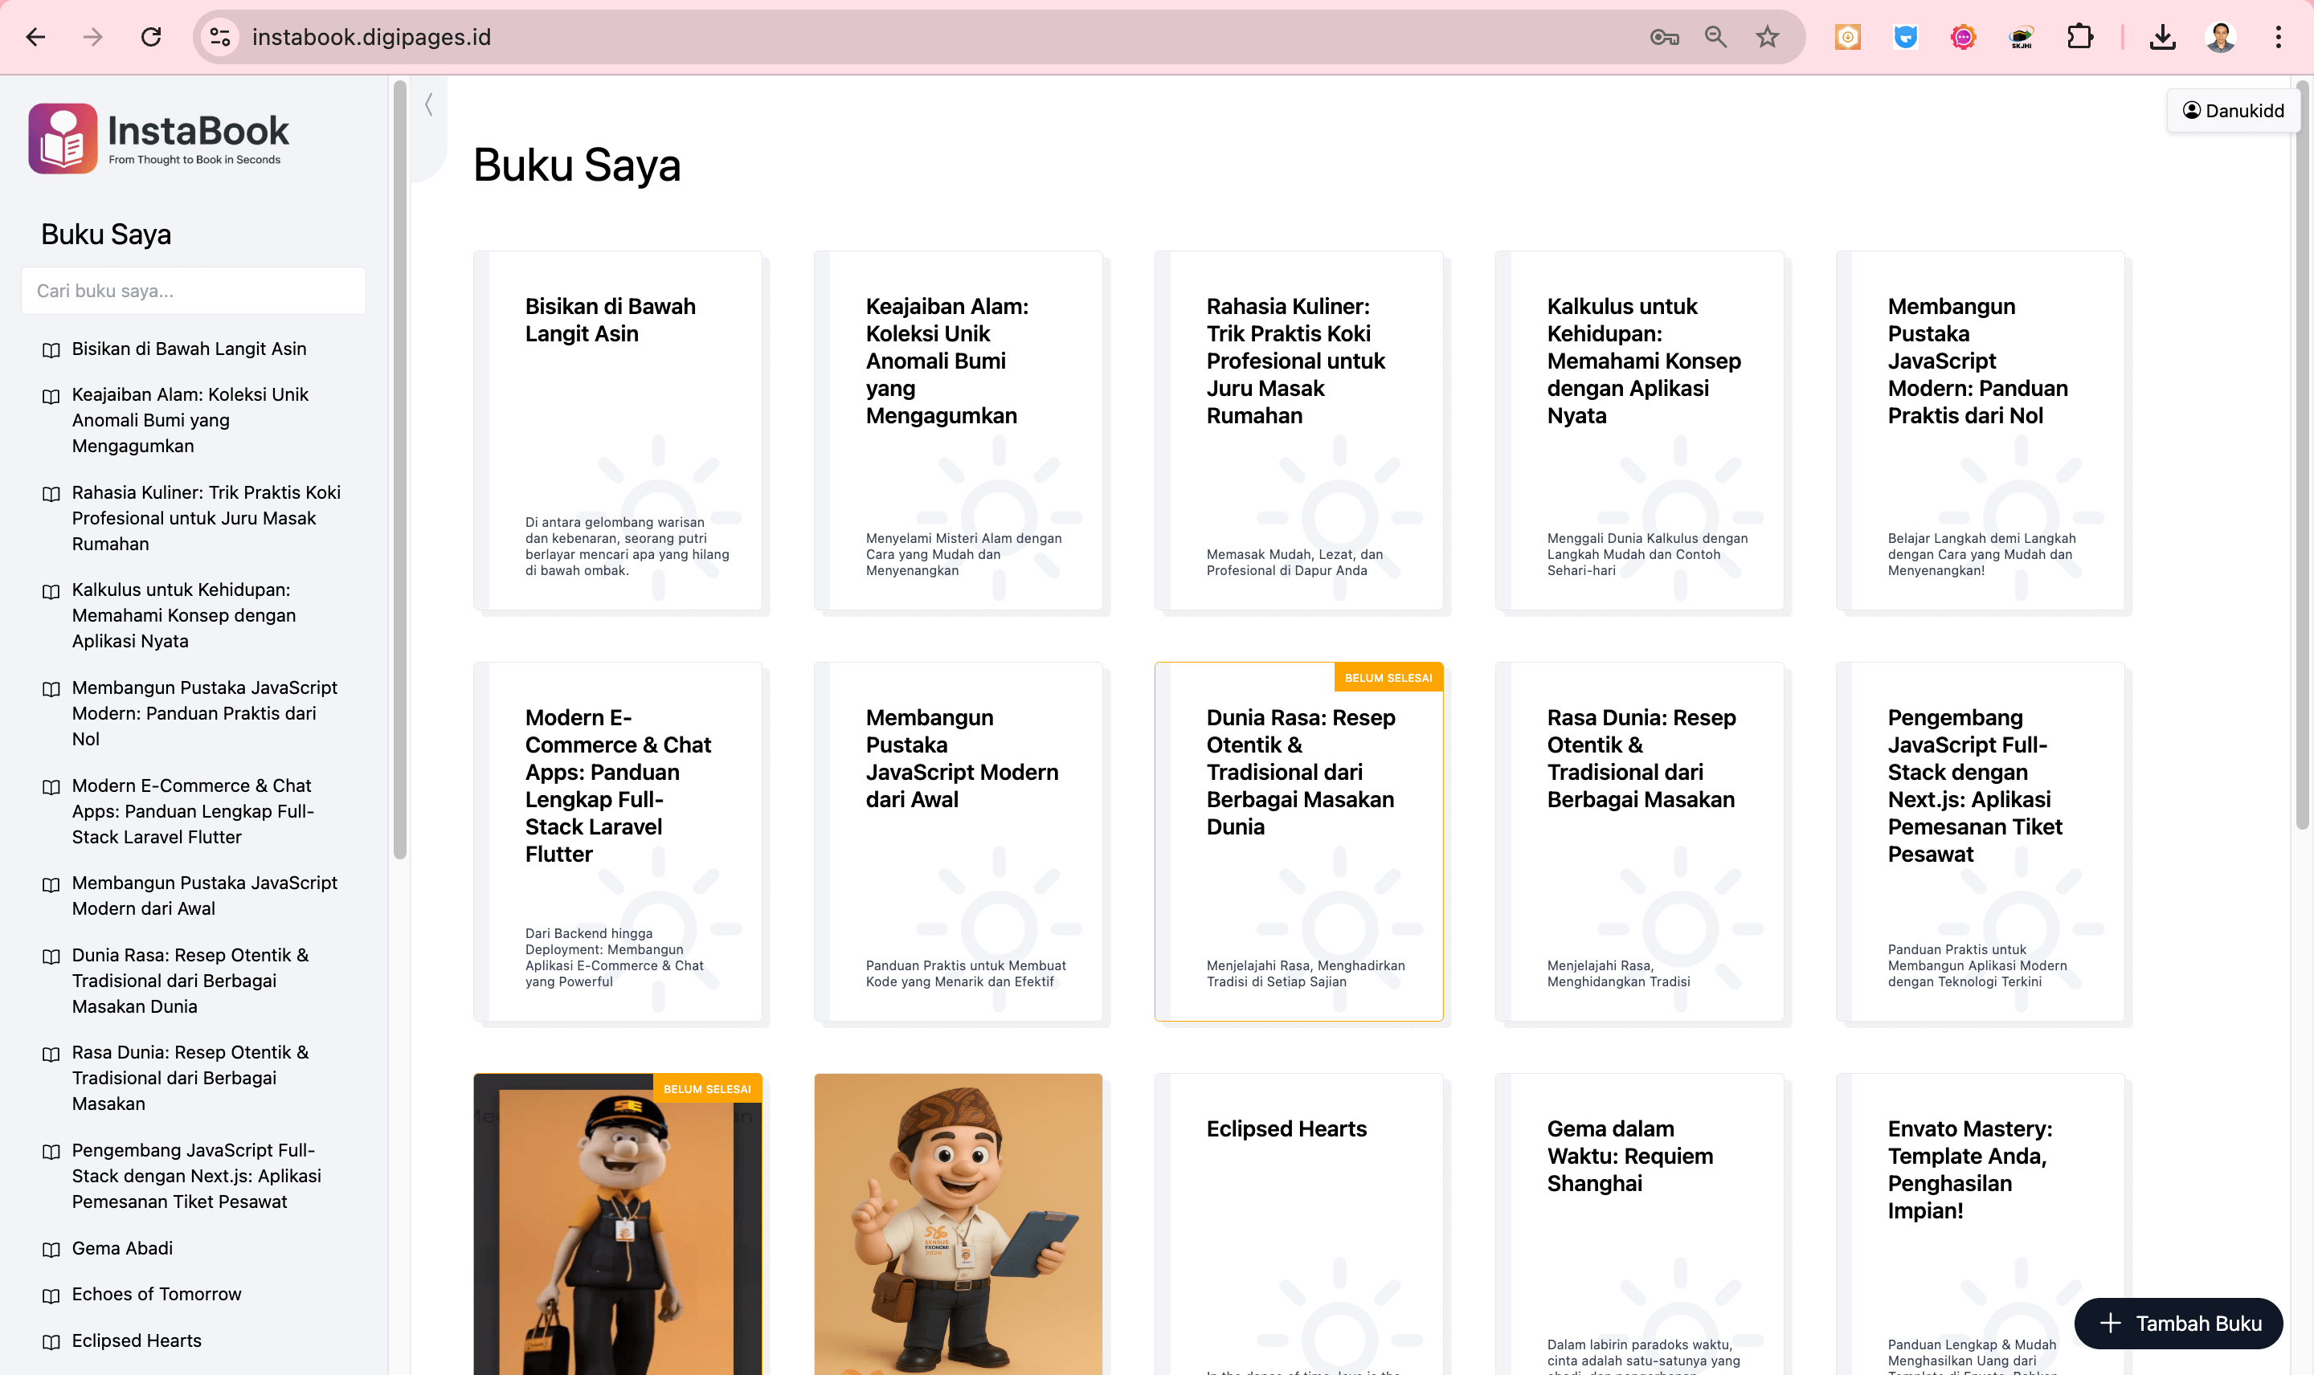Open the Downloads icon in the browser toolbar

point(2163,37)
